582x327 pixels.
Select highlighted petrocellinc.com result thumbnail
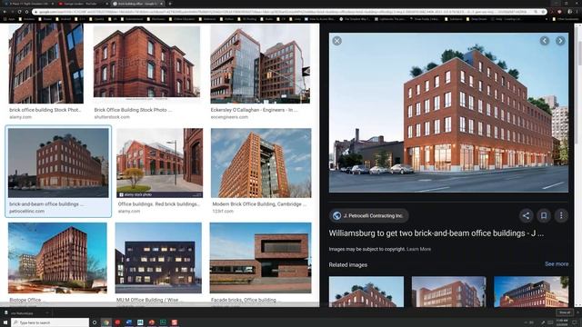pos(58,163)
